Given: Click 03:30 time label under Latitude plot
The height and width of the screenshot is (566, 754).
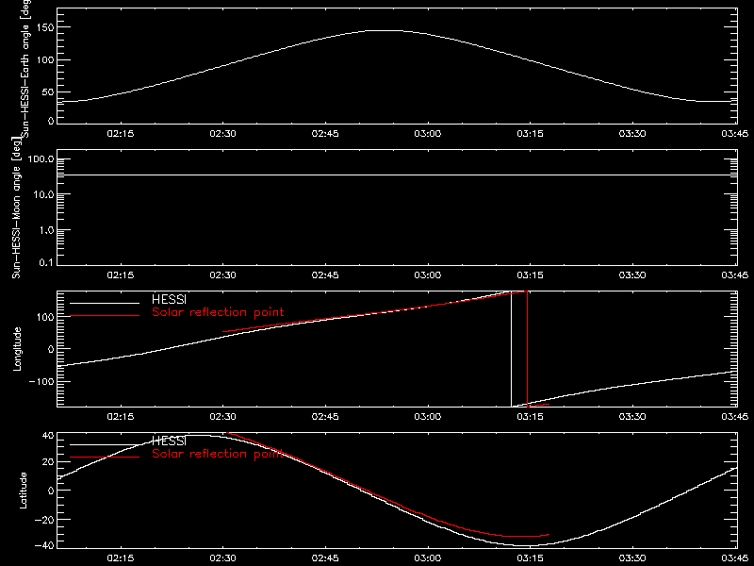Looking at the screenshot, I should [x=632, y=558].
